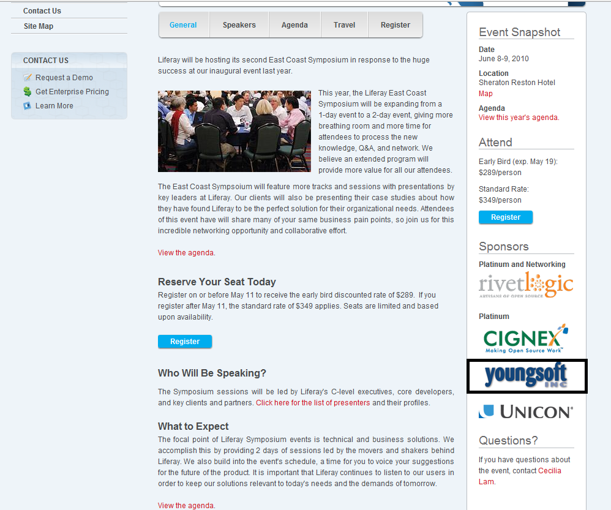The image size is (611, 510).
Task: Click the list of presenters link
Action: coord(313,403)
